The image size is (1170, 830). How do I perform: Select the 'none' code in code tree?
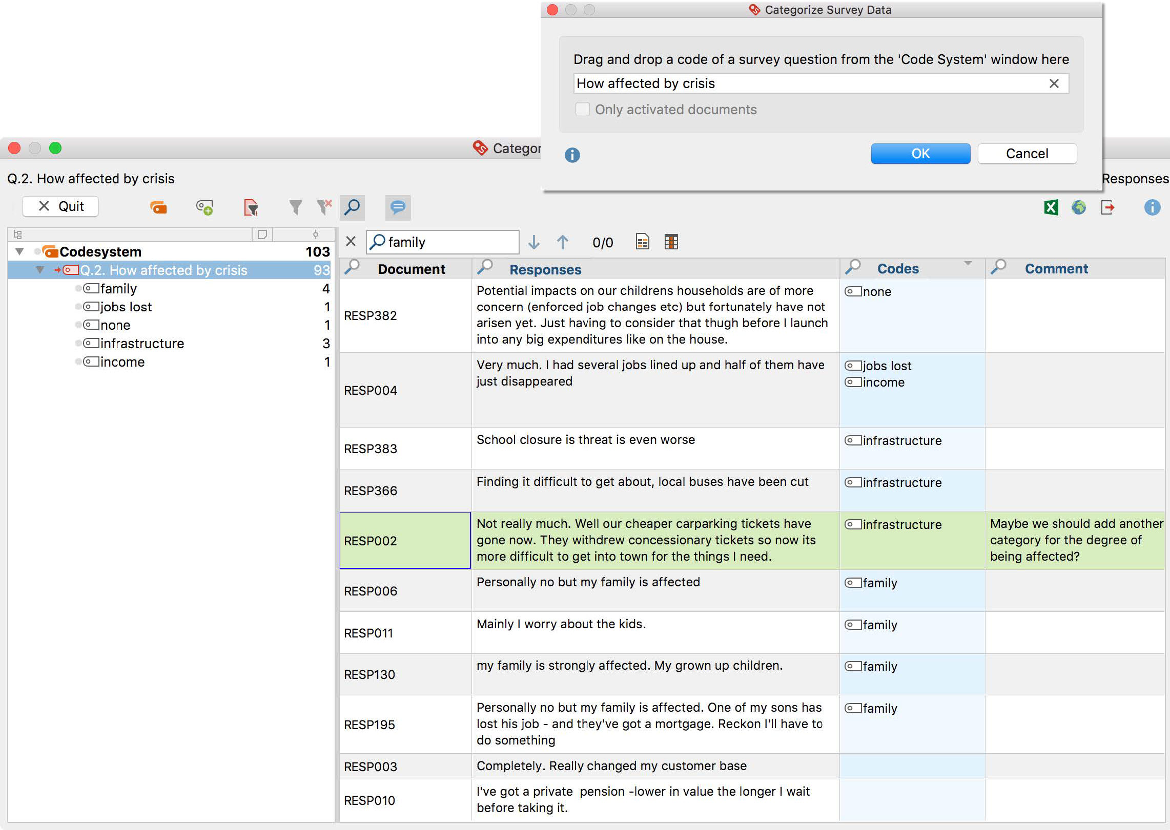tap(115, 325)
